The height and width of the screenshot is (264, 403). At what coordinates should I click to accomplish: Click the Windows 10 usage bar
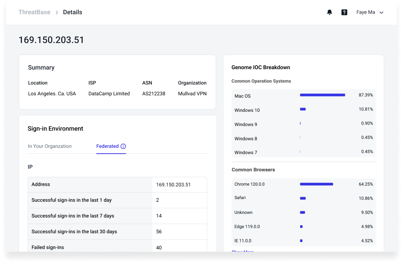pyautogui.click(x=303, y=109)
